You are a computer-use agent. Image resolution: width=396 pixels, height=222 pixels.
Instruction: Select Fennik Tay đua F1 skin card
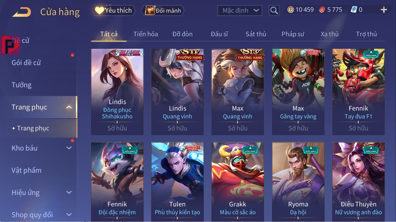tap(358, 92)
